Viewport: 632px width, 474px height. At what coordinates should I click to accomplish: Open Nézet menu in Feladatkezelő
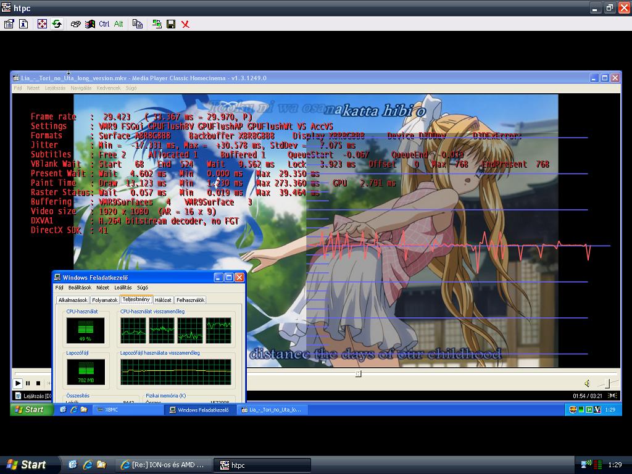pyautogui.click(x=102, y=288)
